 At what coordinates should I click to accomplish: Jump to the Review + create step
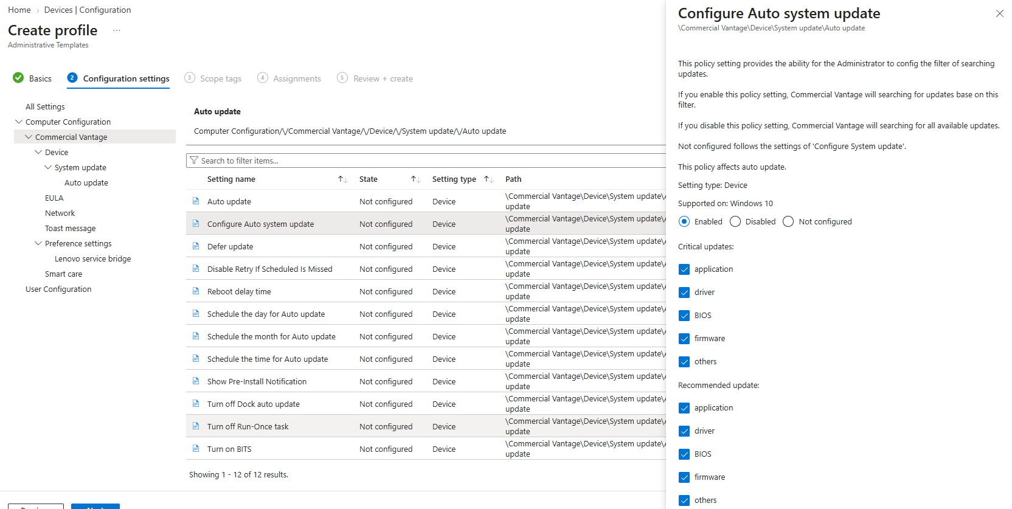point(375,78)
